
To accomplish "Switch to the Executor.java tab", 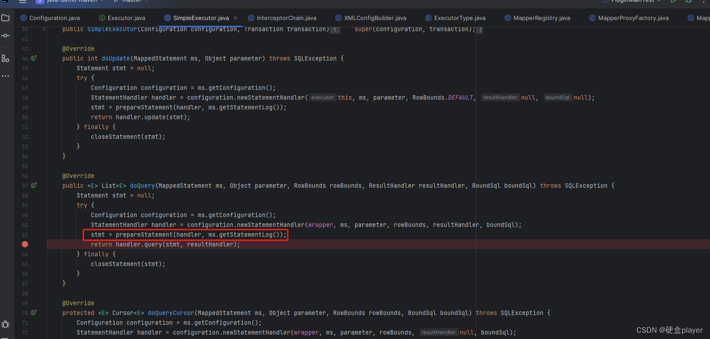I will [x=122, y=18].
